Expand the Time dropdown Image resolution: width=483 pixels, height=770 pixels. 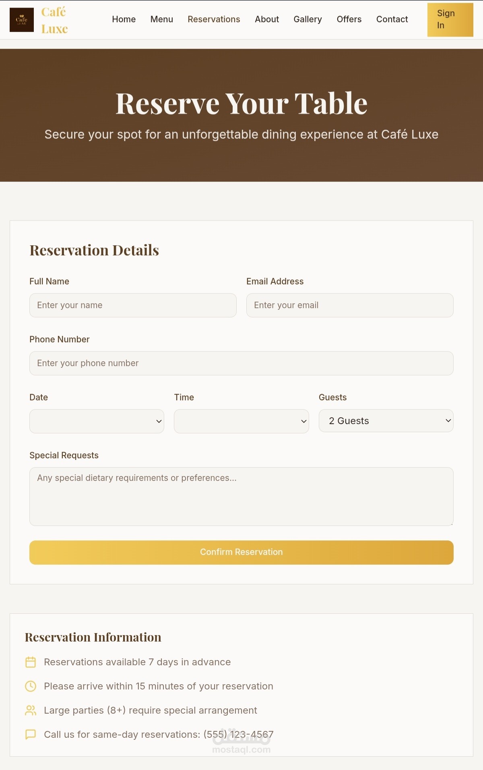pos(241,421)
